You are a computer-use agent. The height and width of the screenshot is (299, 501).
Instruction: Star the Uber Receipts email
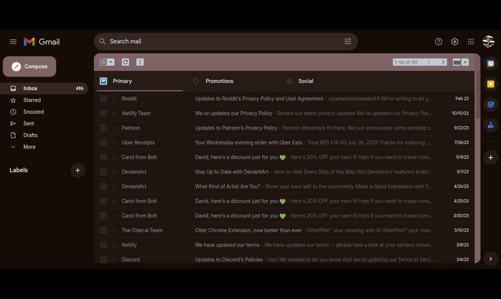(114, 142)
